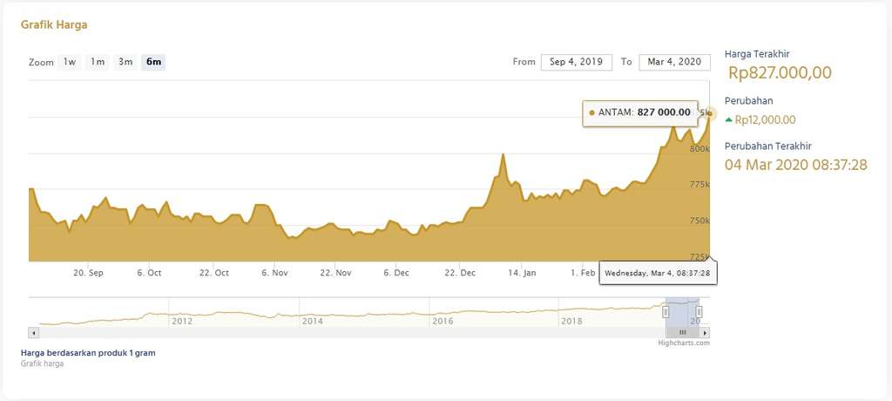This screenshot has width=892, height=401.
Task: Open the Highcharts.com credit link
Action: tap(684, 343)
